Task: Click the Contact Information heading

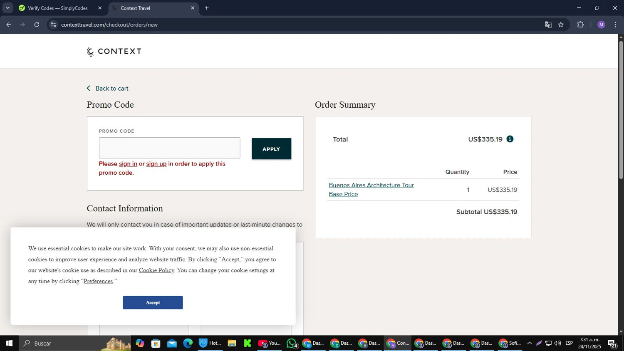Action: click(x=125, y=208)
